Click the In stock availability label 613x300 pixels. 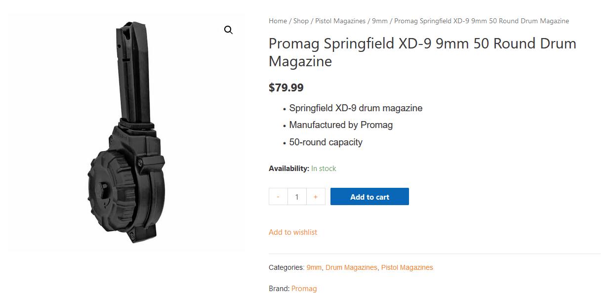(x=324, y=169)
